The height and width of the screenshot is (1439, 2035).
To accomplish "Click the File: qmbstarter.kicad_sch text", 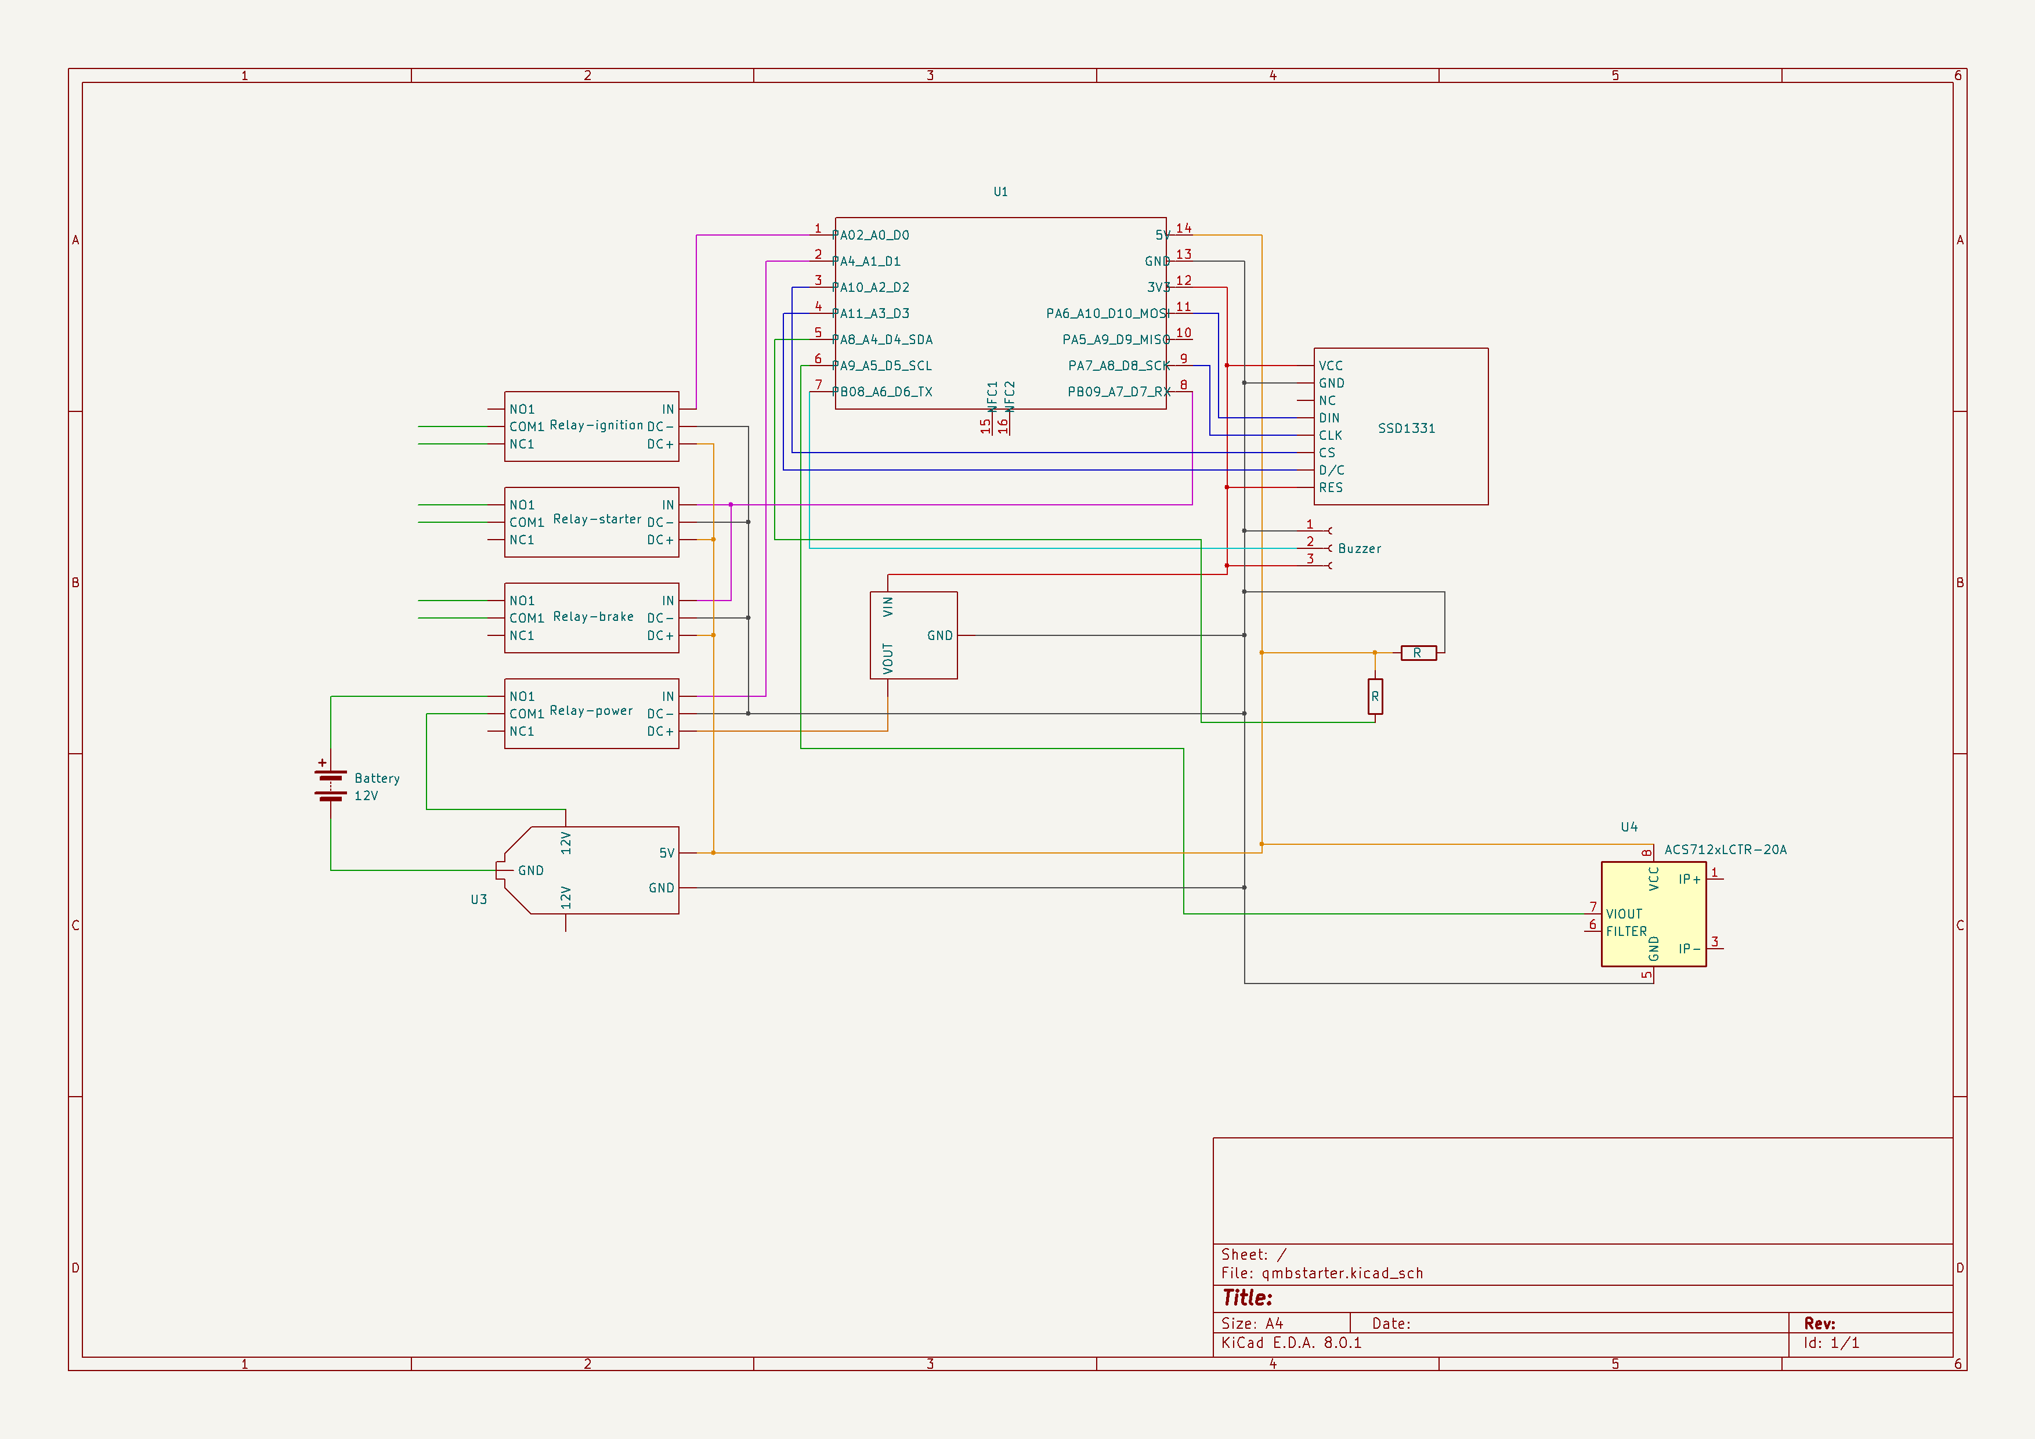I will pyautogui.click(x=1321, y=1273).
